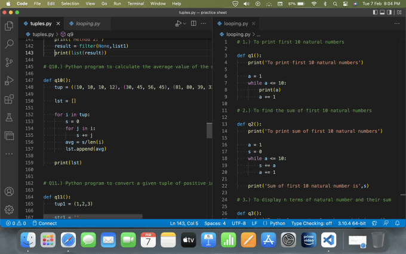Open the Explorer view in activity bar
Viewport: 406px width, 254px height.
point(9,25)
